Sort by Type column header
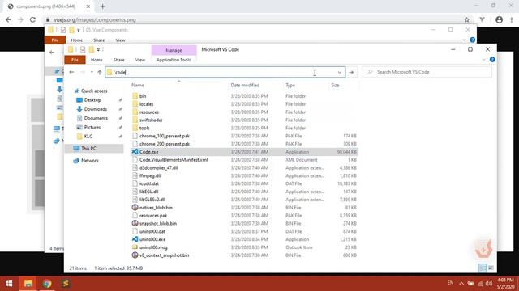This screenshot has height=291, width=519. [290, 85]
